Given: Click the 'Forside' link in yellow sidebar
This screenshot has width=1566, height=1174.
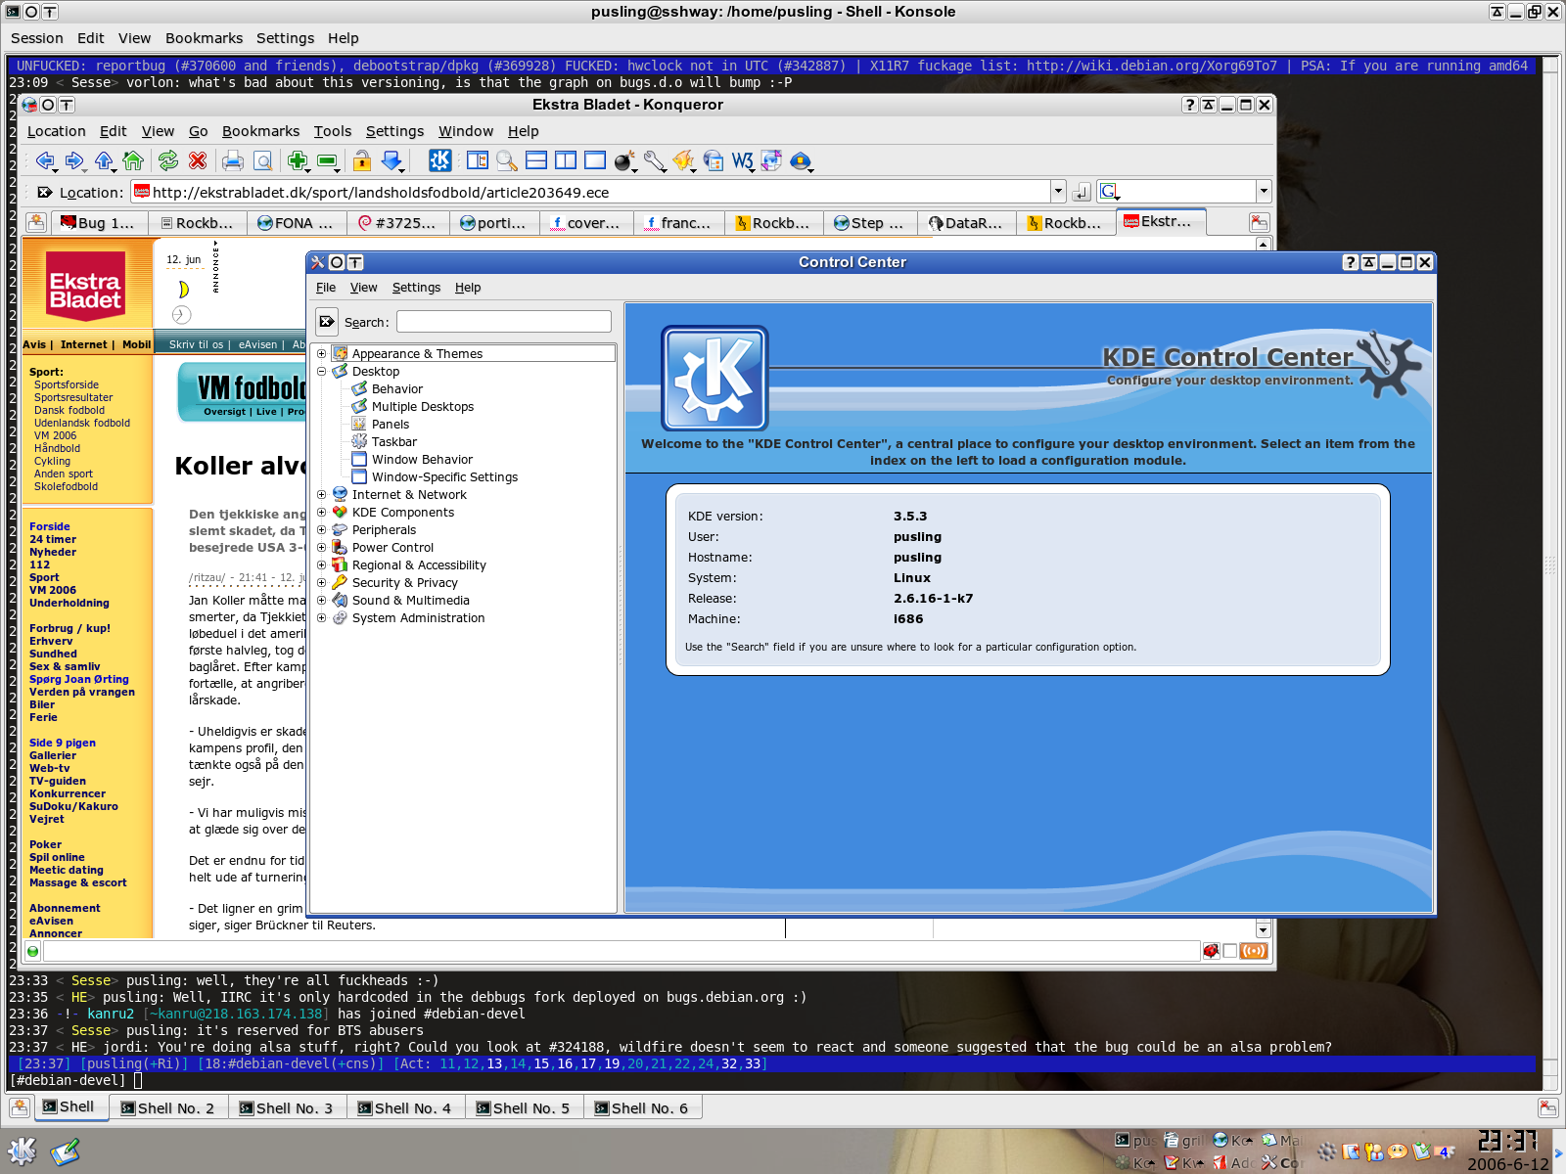Looking at the screenshot, I should tap(50, 526).
